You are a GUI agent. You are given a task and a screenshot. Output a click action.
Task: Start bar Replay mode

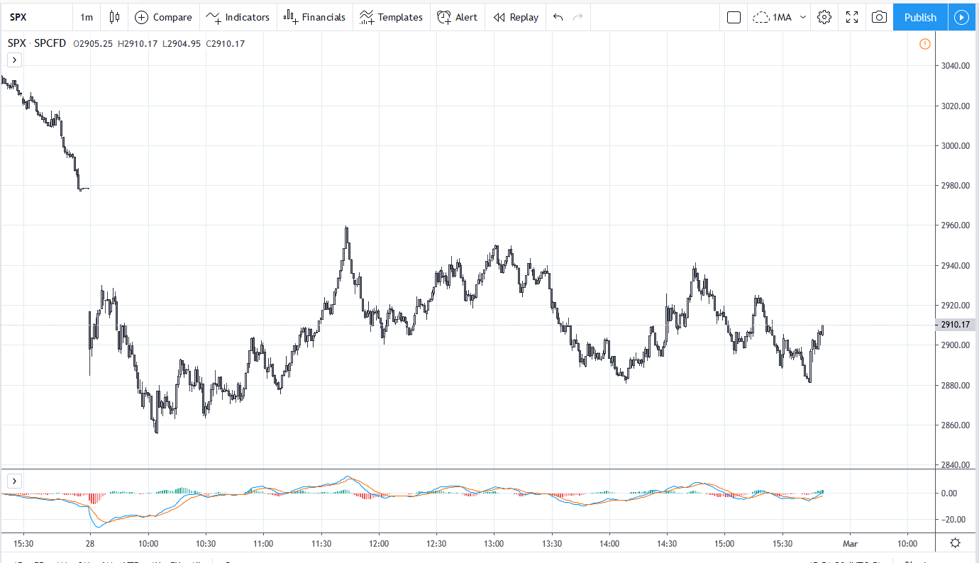coord(516,17)
